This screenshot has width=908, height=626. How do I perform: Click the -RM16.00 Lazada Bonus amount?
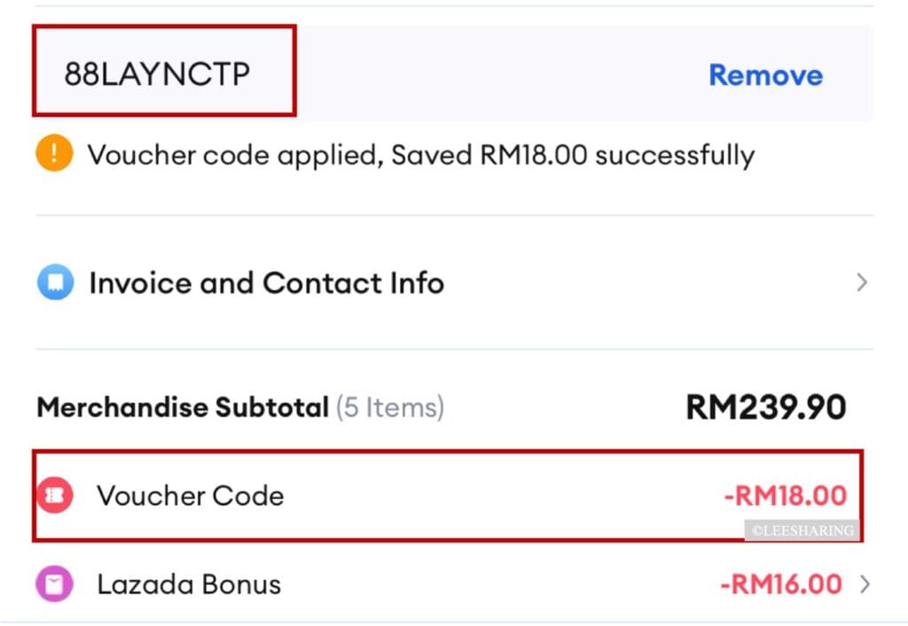[x=781, y=584]
